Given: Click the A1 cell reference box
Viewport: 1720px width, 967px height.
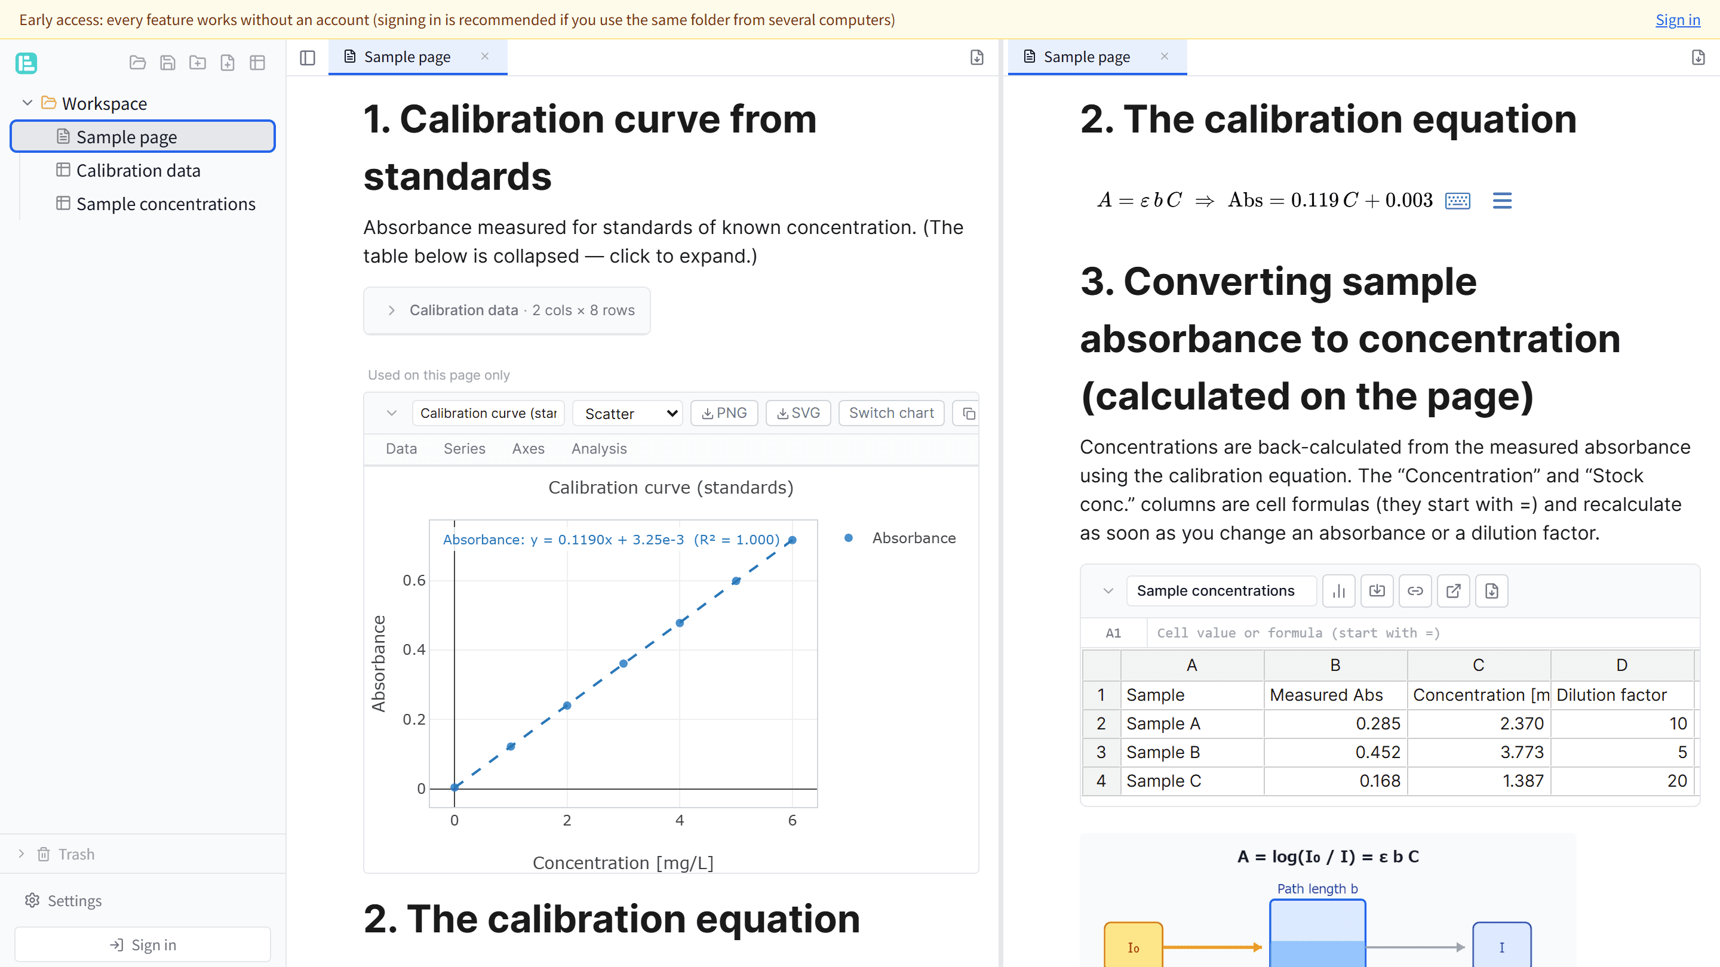Looking at the screenshot, I should (1114, 633).
